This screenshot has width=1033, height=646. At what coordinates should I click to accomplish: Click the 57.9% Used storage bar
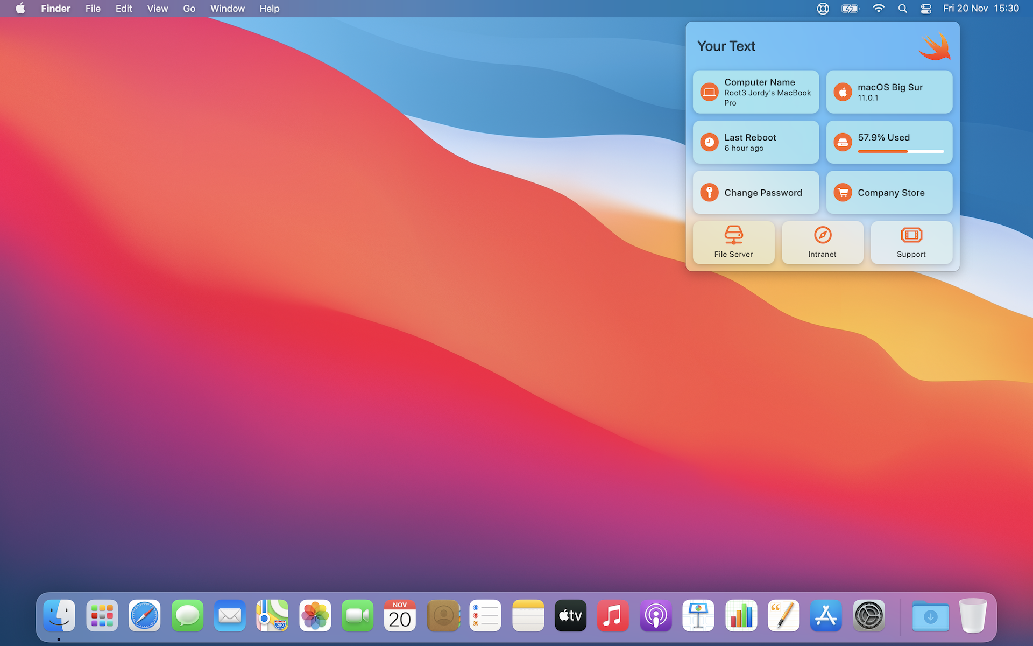(900, 151)
